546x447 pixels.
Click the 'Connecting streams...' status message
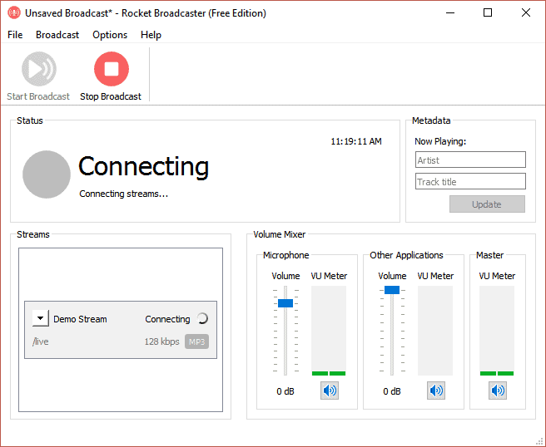pyautogui.click(x=124, y=194)
